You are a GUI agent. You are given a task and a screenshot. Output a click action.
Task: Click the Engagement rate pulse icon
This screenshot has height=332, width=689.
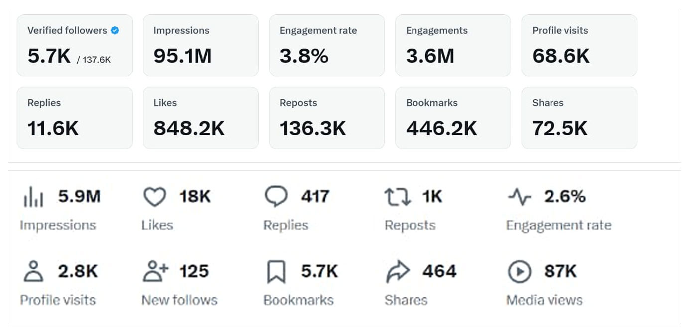[519, 197]
